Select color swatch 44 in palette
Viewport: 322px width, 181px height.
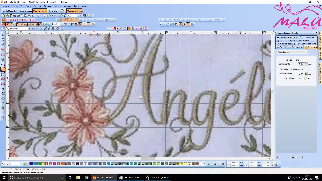(x=197, y=164)
